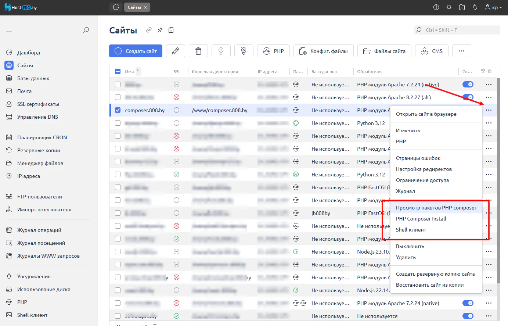Image resolution: width=508 pixels, height=326 pixels.
Task: Open table column settings gear icon
Action: [x=490, y=71]
